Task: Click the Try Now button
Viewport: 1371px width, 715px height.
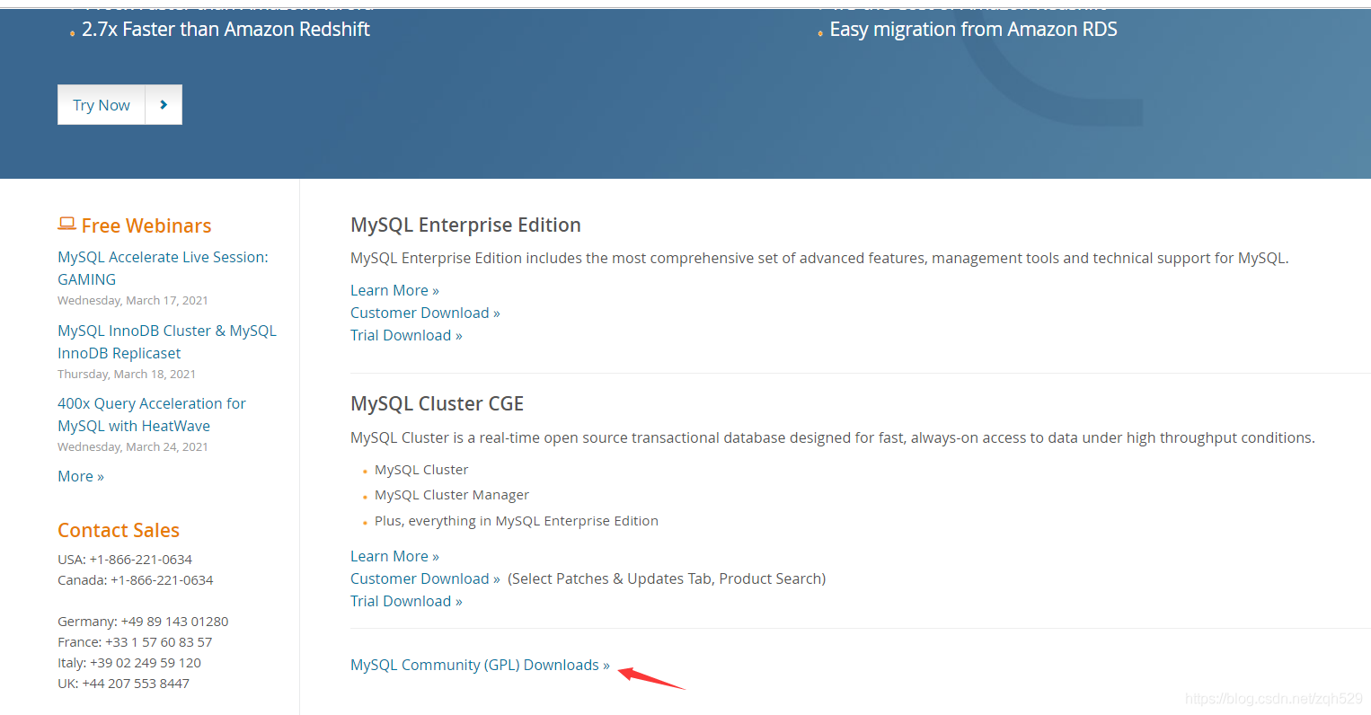Action: (102, 105)
